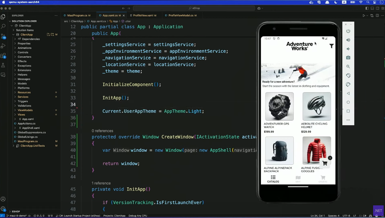Click the emulator power button
This screenshot has height=218, width=385.
click(348, 31)
